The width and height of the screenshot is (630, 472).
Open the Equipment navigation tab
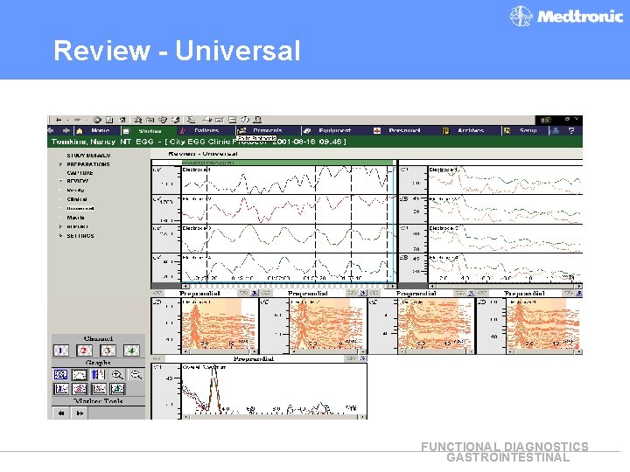click(x=334, y=130)
